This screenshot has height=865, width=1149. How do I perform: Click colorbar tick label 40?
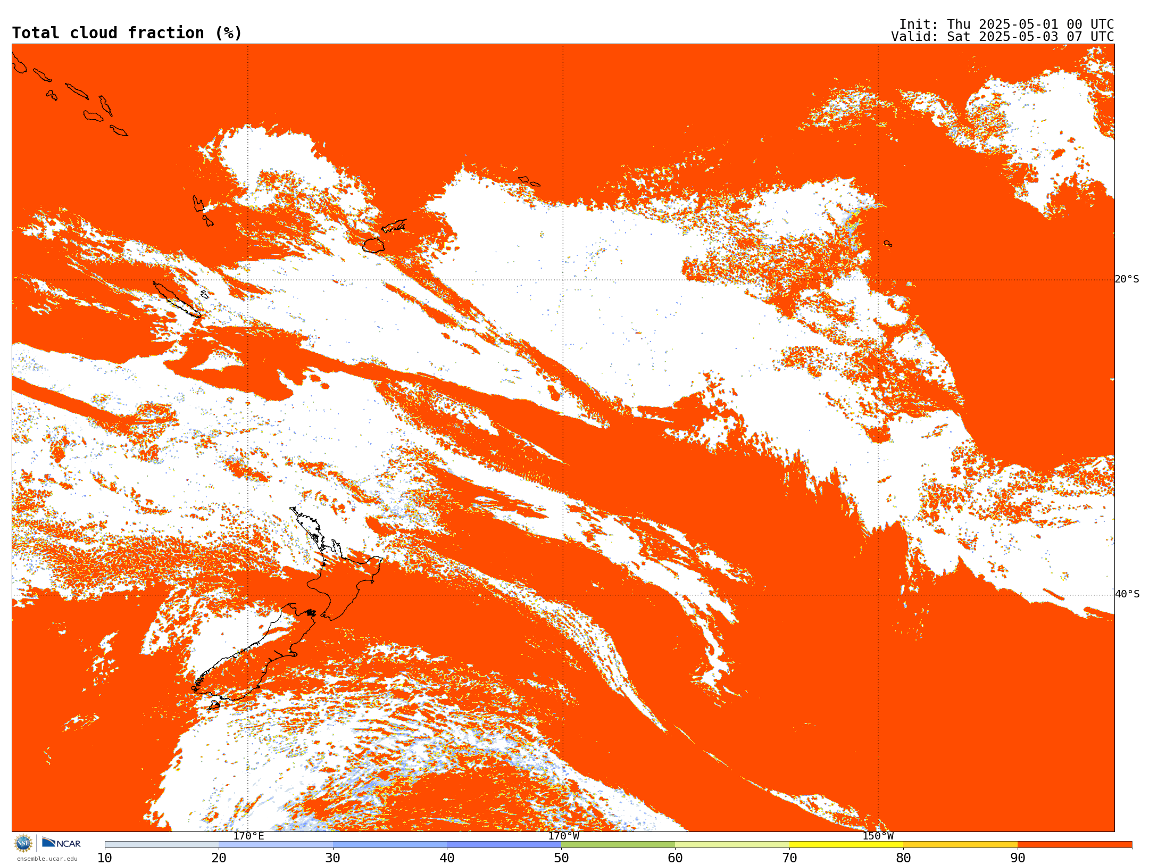tap(447, 858)
